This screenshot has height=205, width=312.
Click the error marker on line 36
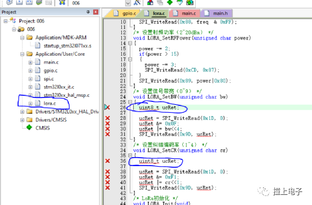(x=107, y=161)
